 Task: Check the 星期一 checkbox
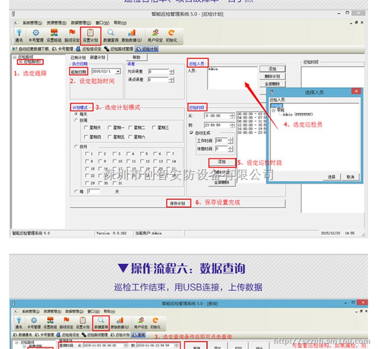coord(109,128)
